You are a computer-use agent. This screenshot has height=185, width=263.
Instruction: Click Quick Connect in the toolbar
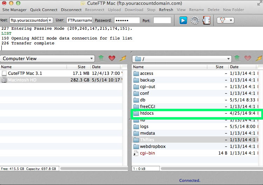[44, 10]
